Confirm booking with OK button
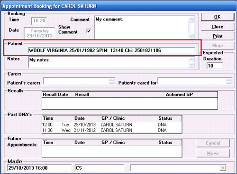The width and height of the screenshot is (237, 174). [218, 17]
